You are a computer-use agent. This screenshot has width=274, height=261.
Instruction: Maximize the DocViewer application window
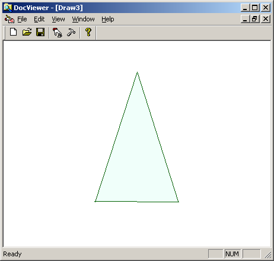(x=254, y=8)
